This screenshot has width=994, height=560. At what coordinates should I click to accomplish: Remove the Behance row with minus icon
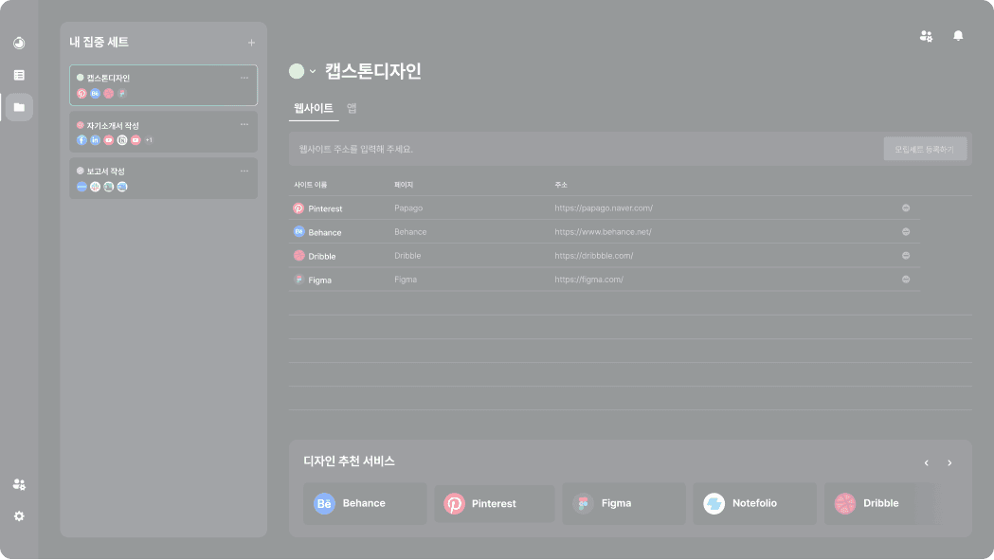coord(906,231)
